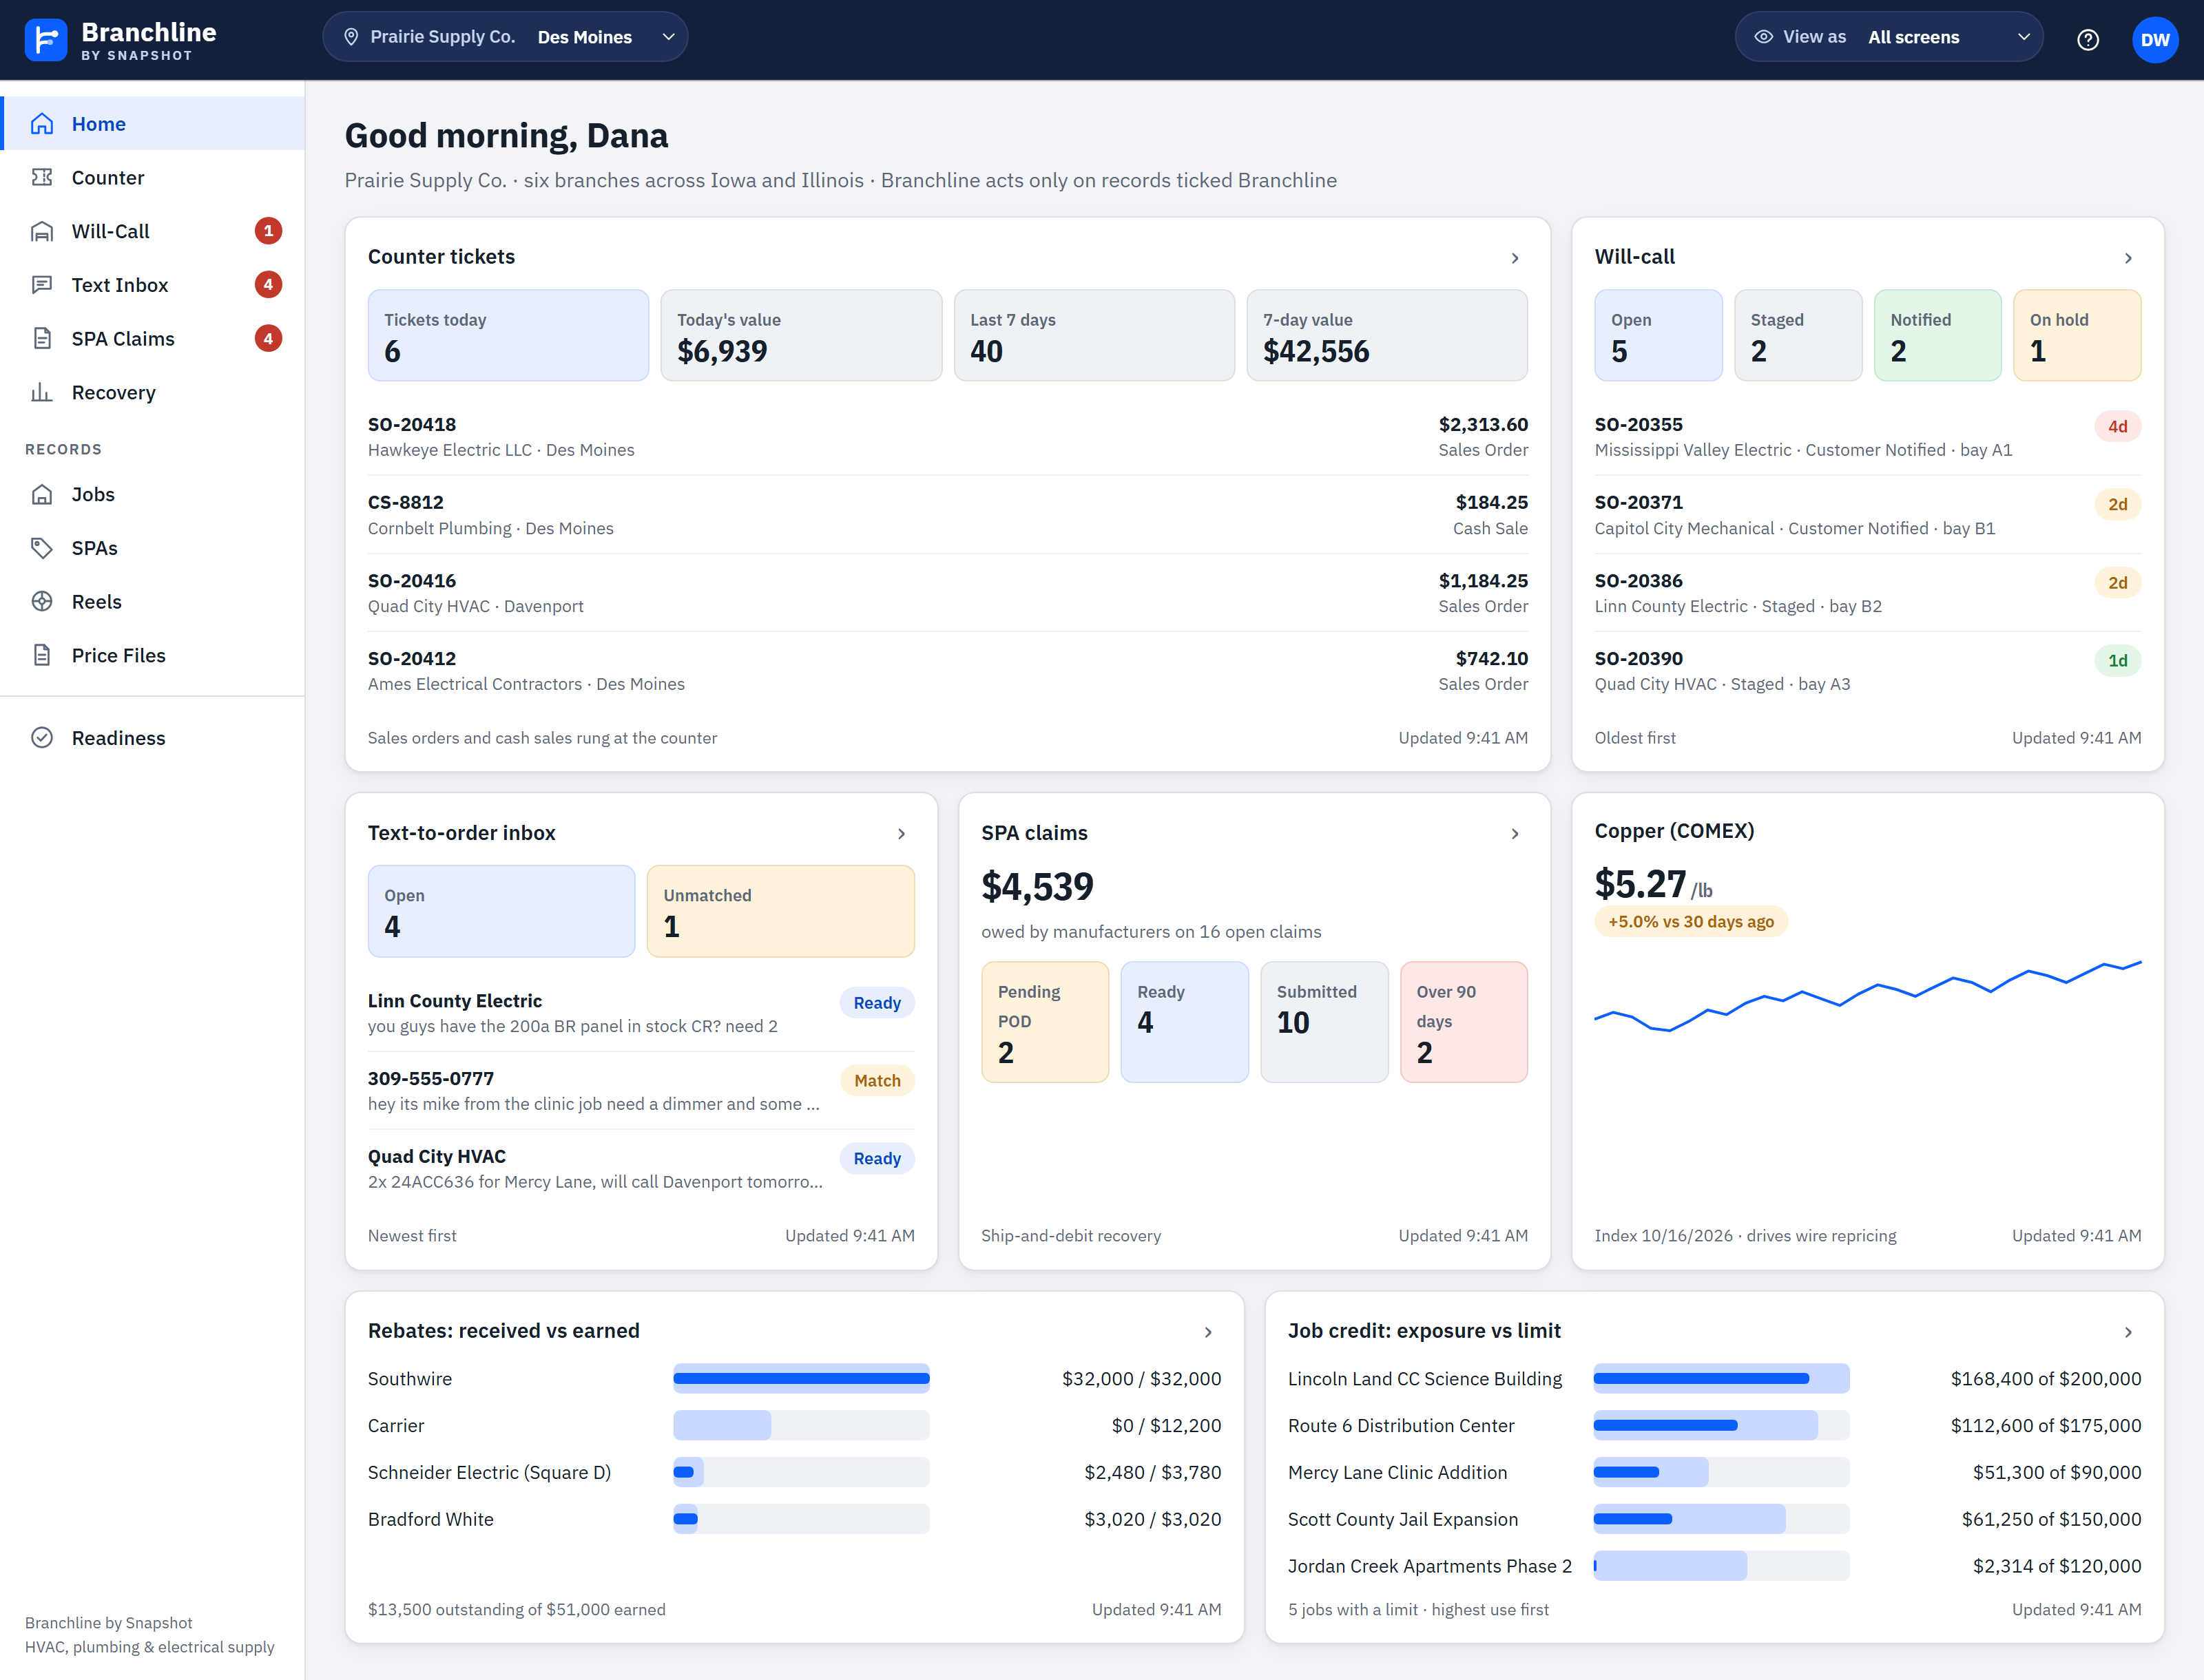Click the copper price trend chart
Image resolution: width=2204 pixels, height=1680 pixels.
click(1868, 997)
